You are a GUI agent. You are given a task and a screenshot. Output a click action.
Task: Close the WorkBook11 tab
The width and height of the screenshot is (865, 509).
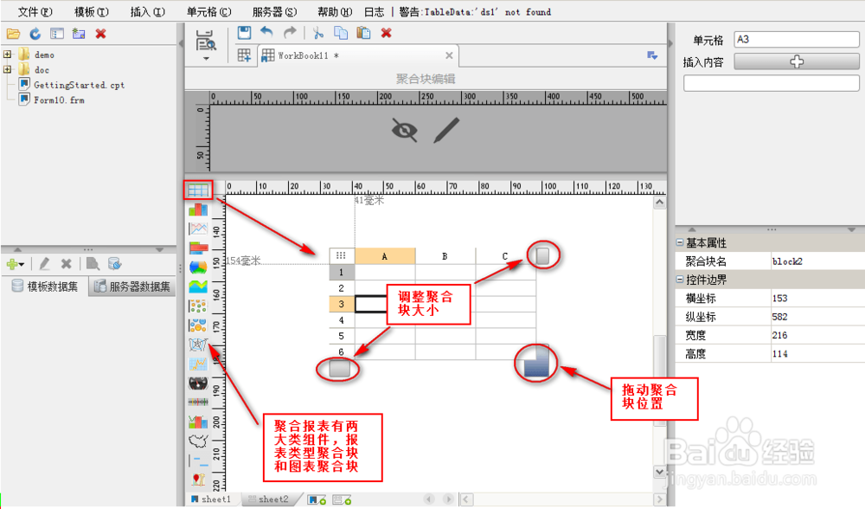click(x=449, y=55)
